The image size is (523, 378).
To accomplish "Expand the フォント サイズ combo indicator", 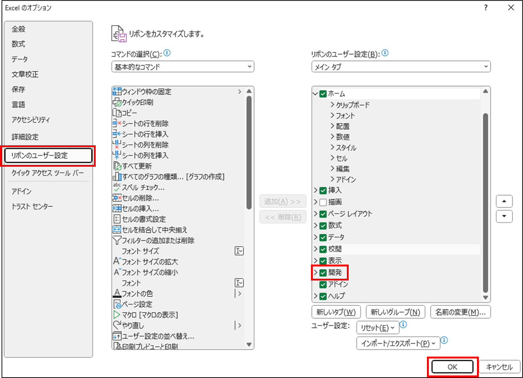I will (x=239, y=251).
